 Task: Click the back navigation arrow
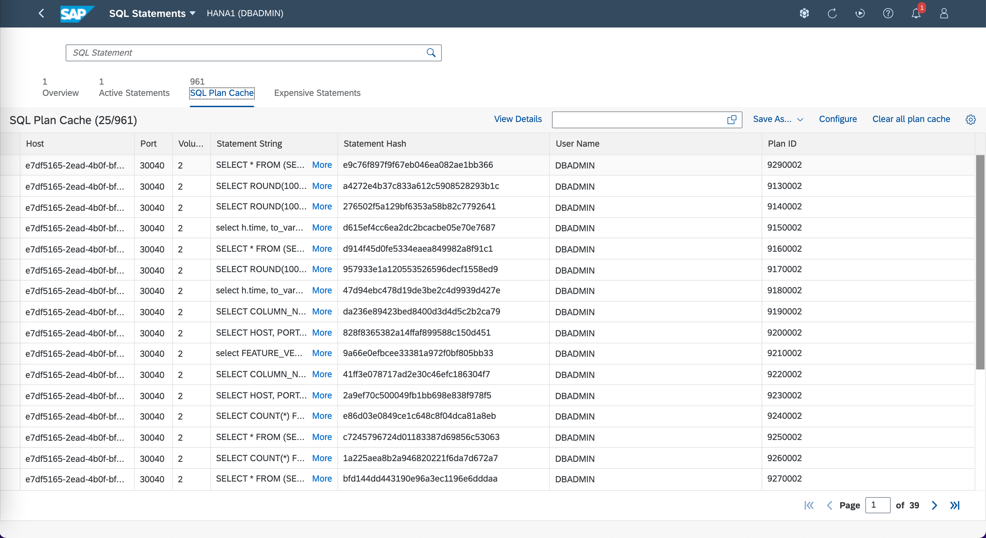click(42, 13)
